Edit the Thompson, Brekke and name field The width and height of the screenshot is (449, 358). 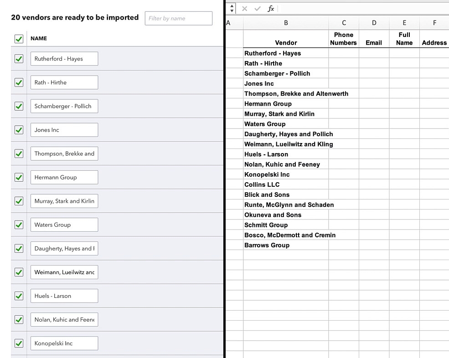pos(64,153)
